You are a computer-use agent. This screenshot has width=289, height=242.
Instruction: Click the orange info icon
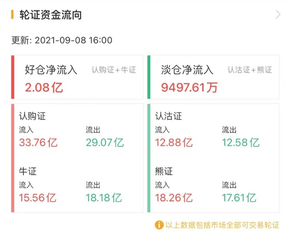159,225
